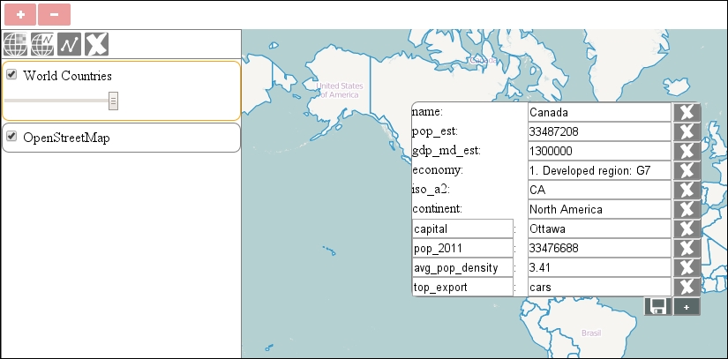This screenshot has height=359, width=728.
Task: Uncheck the OpenStreetMap layer checkbox
Action: pyautogui.click(x=12, y=137)
